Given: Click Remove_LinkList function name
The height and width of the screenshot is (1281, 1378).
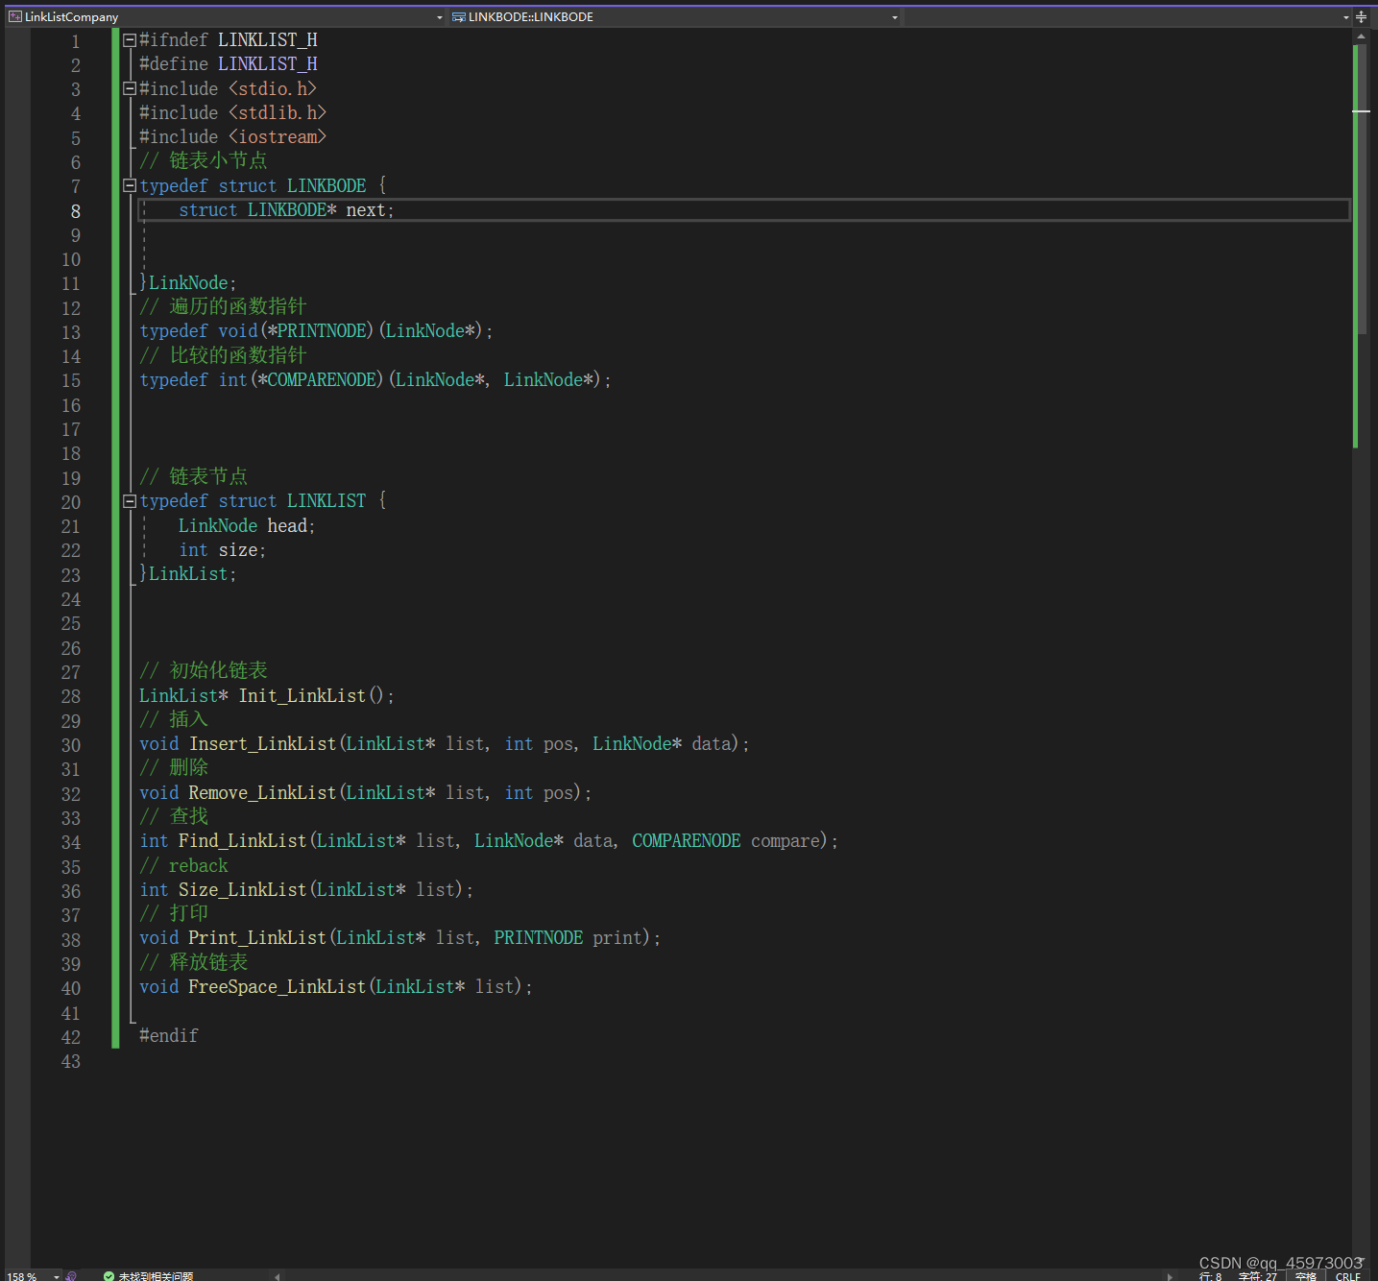Looking at the screenshot, I should [x=263, y=792].
